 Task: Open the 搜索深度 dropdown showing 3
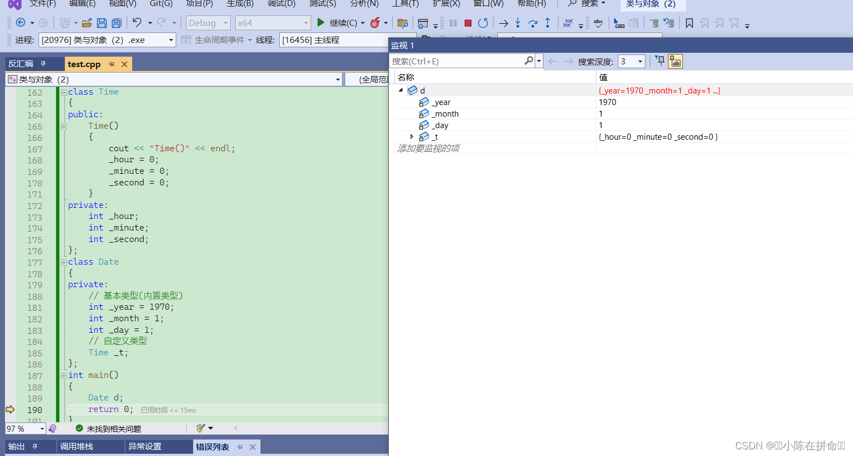coord(631,61)
